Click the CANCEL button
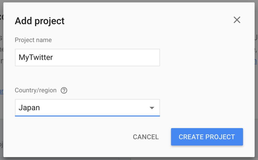This screenshot has height=160, width=258. [x=146, y=137]
